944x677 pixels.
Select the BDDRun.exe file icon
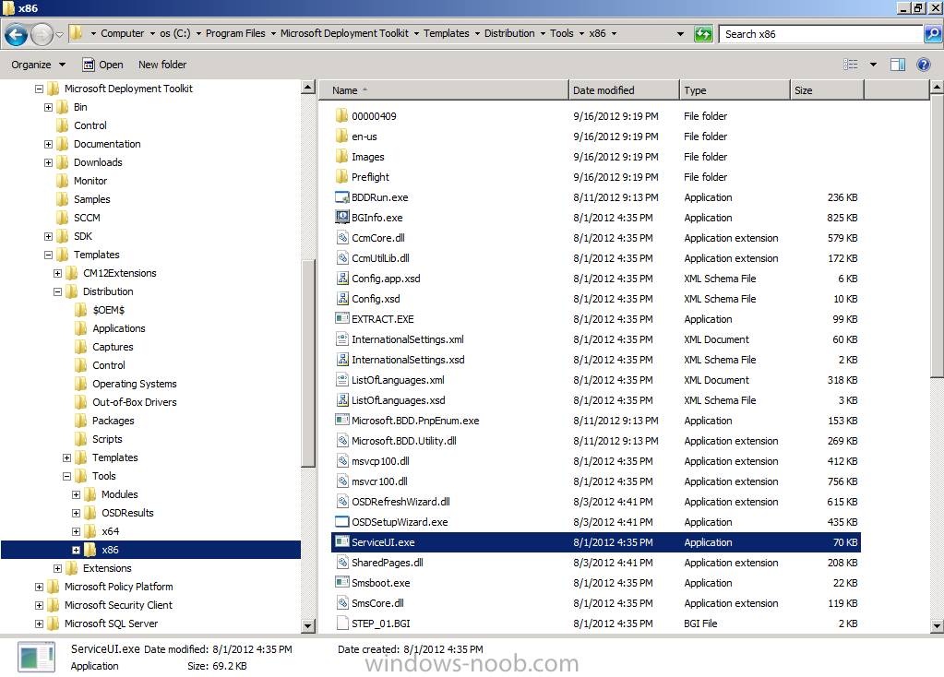coord(342,197)
